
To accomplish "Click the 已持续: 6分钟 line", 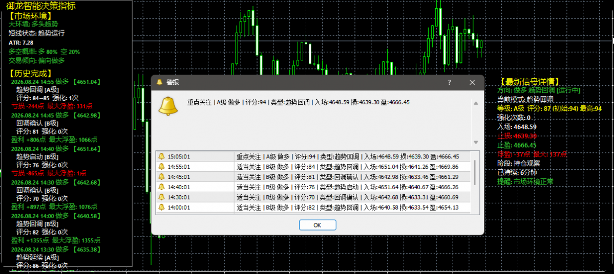I will tap(517, 172).
